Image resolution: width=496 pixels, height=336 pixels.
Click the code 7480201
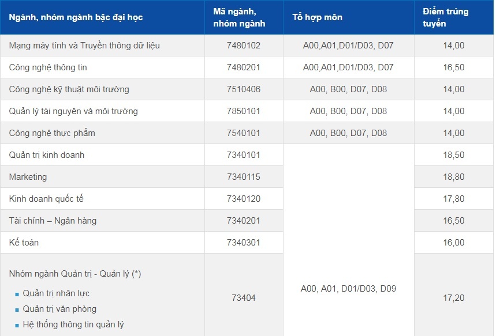[x=244, y=67]
